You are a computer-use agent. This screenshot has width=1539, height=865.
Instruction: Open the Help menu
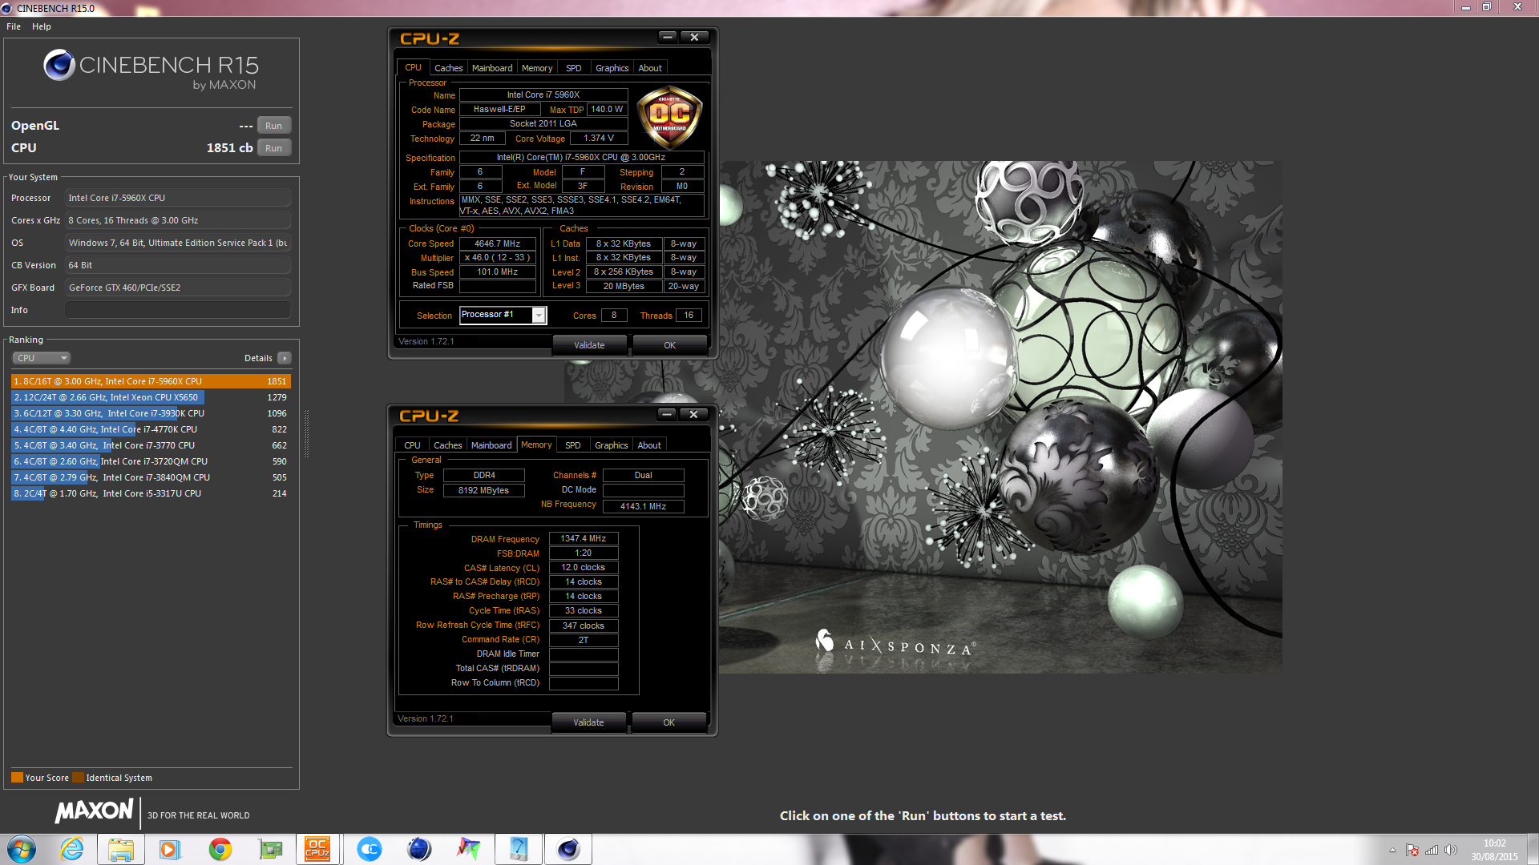[x=42, y=26]
